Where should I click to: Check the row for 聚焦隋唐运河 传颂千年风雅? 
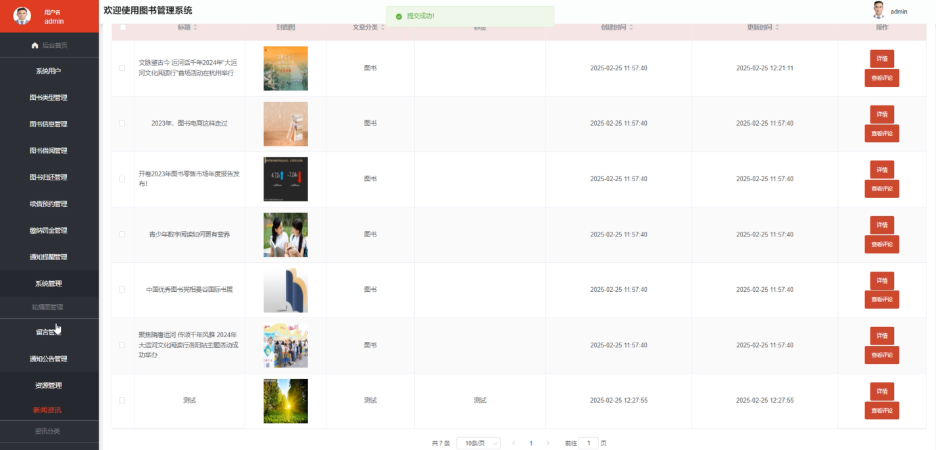(122, 345)
